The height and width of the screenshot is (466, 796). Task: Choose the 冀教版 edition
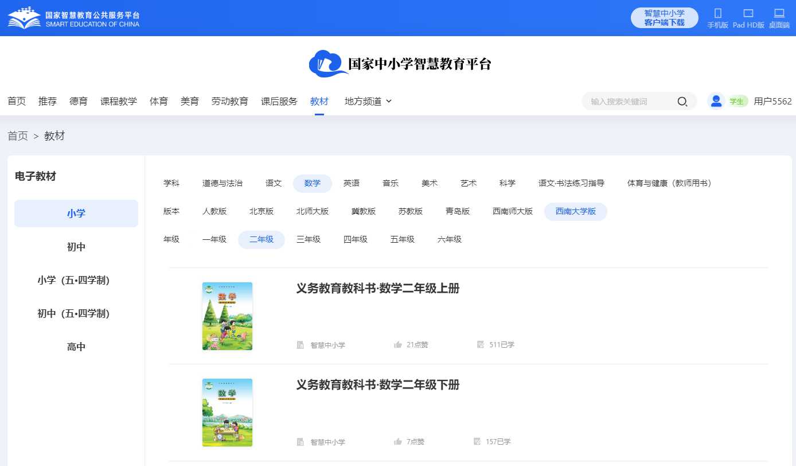pyautogui.click(x=364, y=212)
